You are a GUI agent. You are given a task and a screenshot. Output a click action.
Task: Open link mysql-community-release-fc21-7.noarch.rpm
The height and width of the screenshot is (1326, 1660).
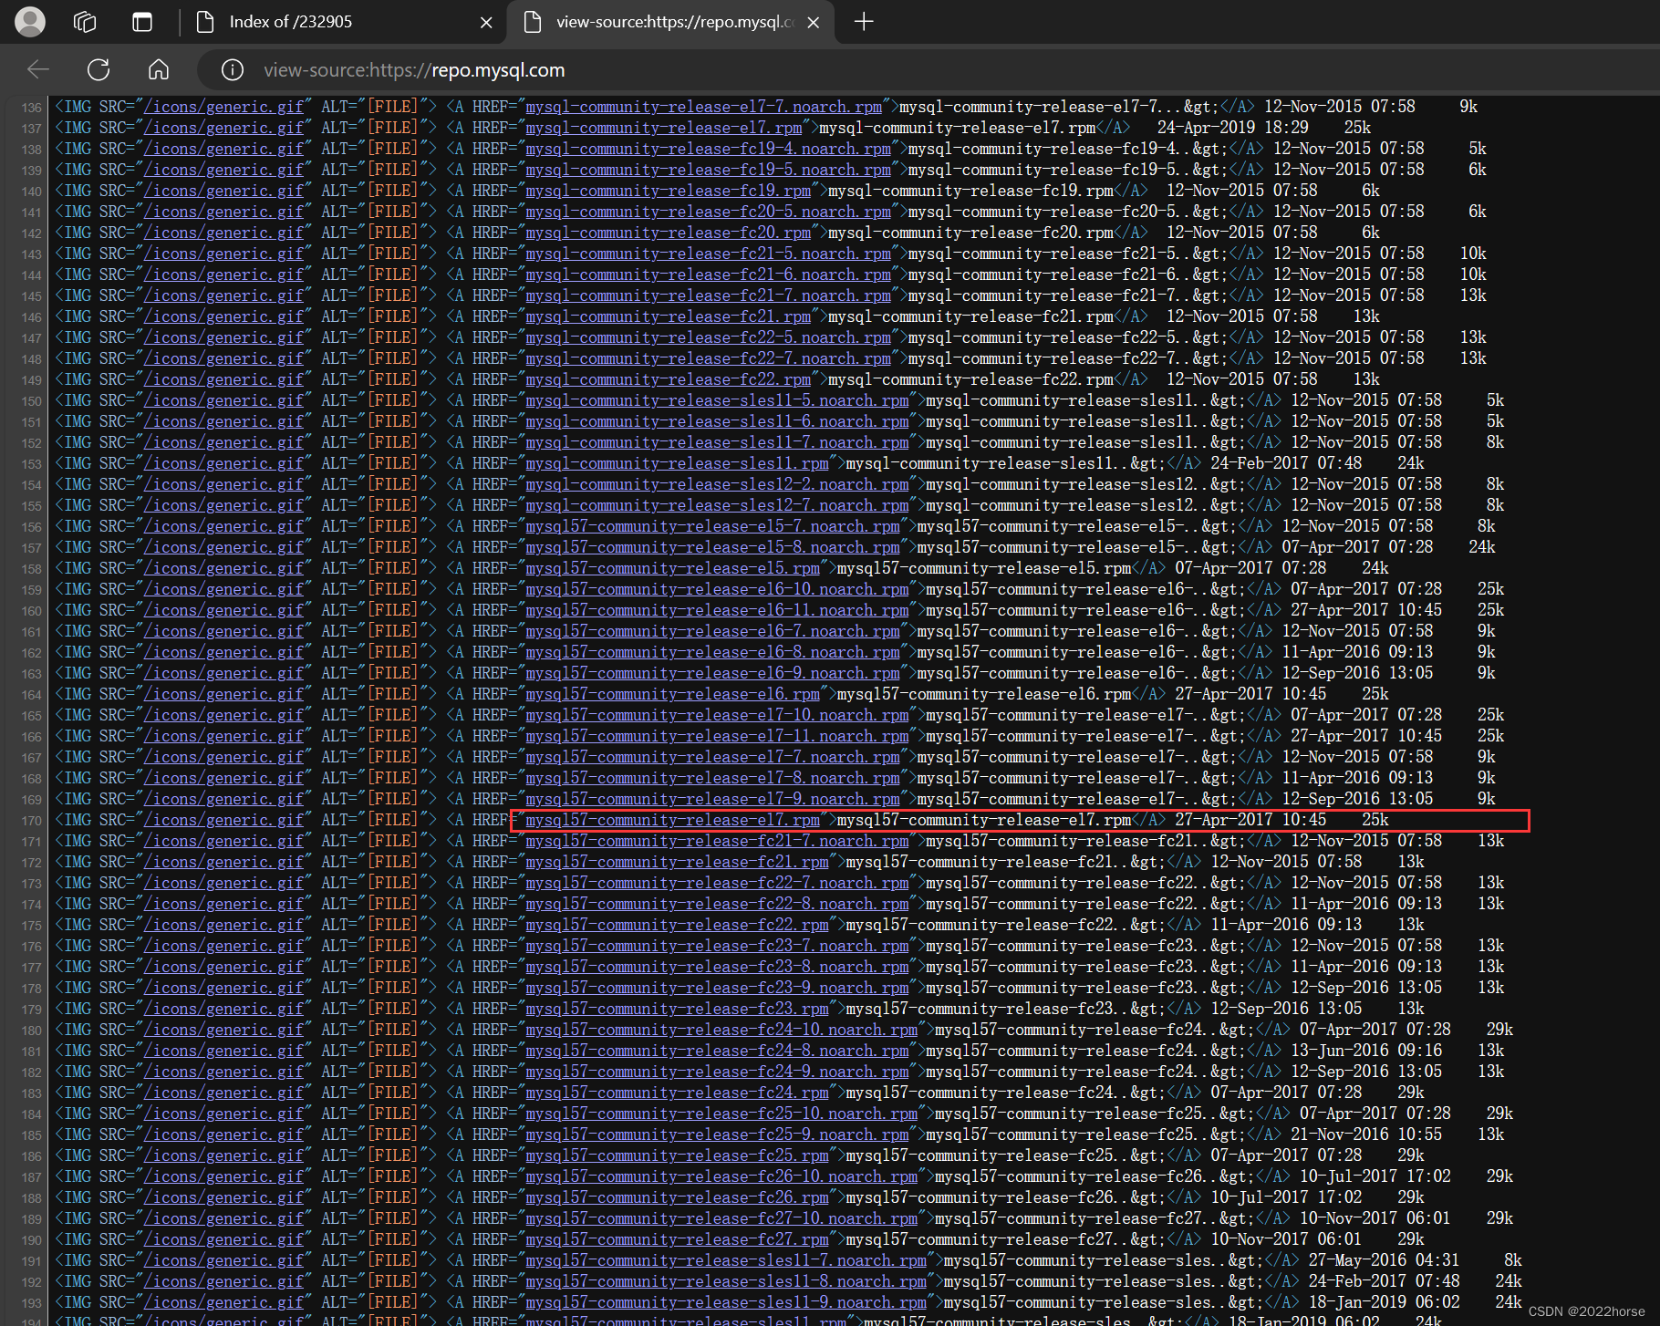coord(709,295)
